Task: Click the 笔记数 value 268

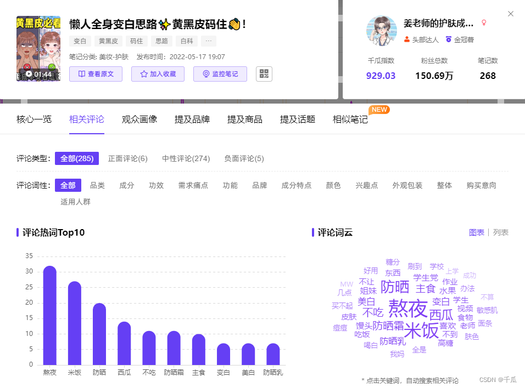Action: pos(488,76)
